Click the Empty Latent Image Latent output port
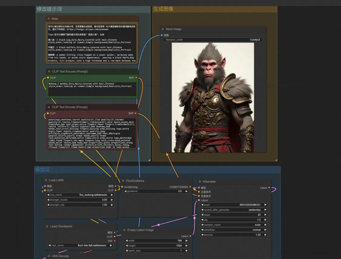The width and height of the screenshot is (341, 259). coord(190,236)
